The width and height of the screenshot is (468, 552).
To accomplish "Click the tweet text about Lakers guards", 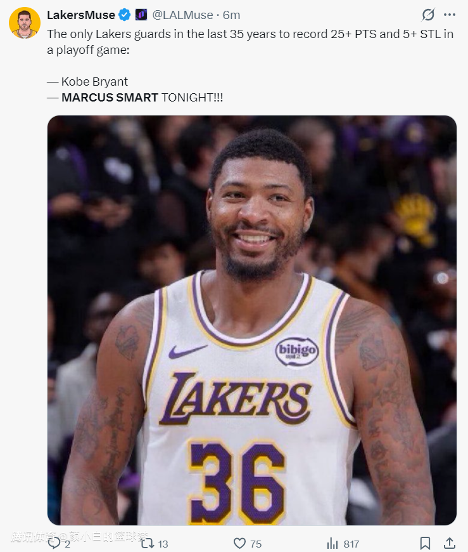I will click(250, 42).
